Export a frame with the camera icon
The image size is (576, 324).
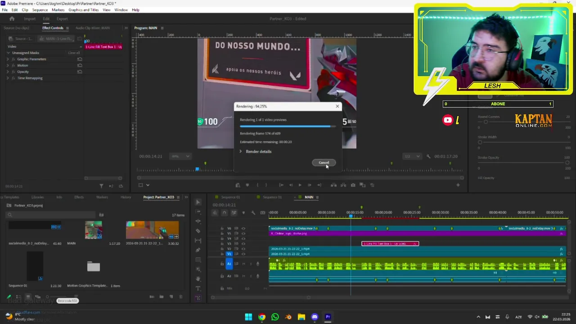click(353, 185)
